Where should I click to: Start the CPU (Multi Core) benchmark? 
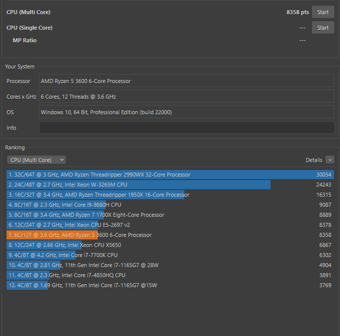[323, 12]
